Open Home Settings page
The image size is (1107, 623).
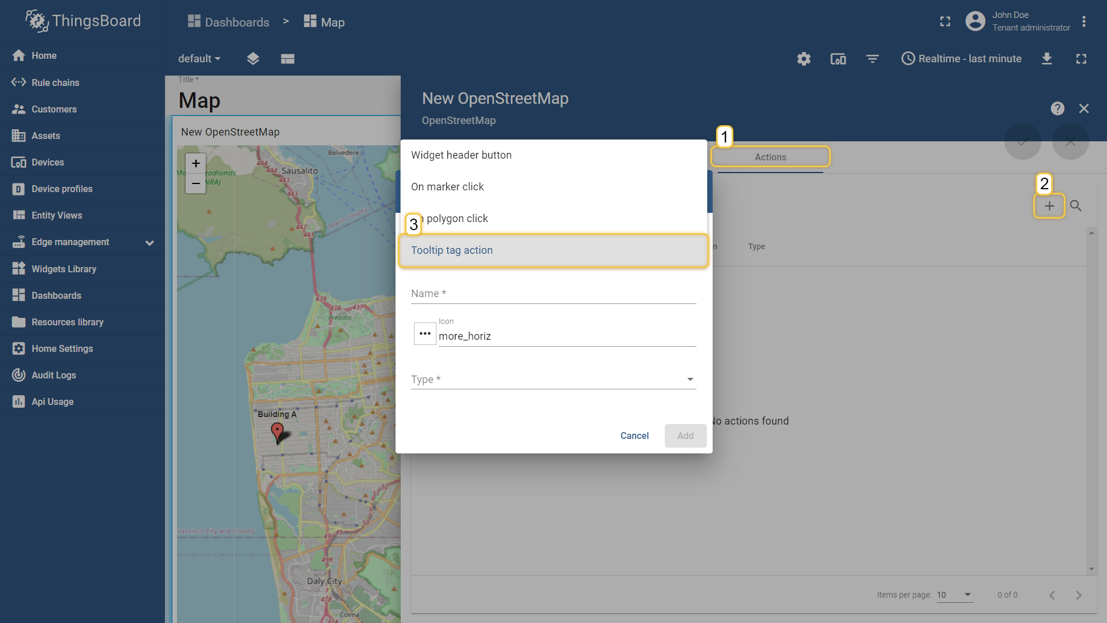[82, 348]
